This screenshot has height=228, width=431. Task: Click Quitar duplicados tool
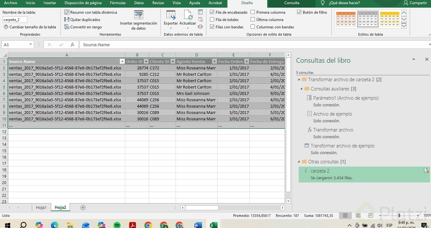coord(82,20)
